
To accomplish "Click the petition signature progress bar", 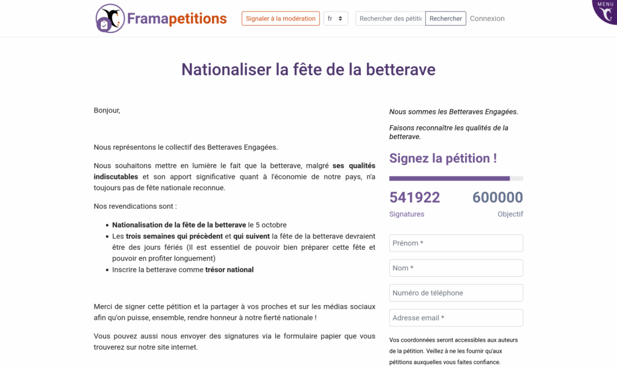I will pos(456,178).
